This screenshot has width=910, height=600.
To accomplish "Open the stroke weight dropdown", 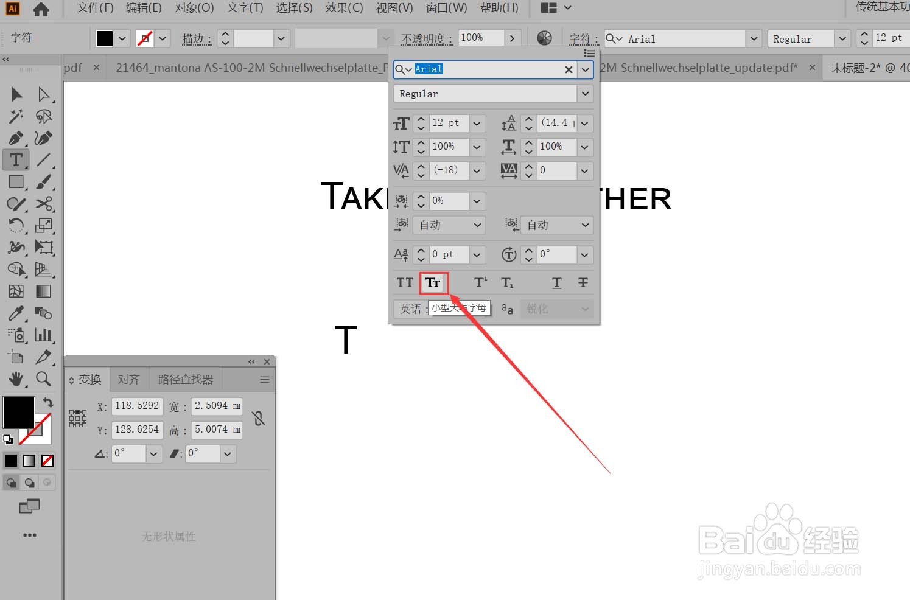I will pyautogui.click(x=281, y=39).
